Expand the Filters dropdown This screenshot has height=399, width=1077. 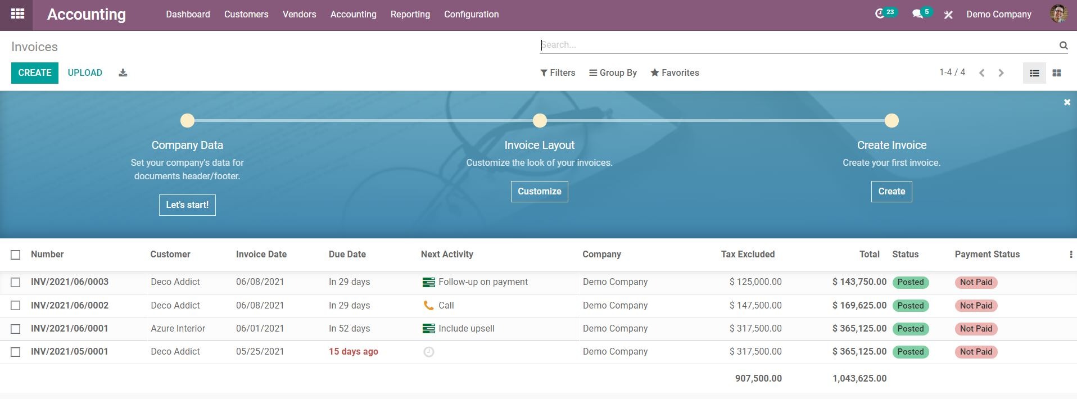pos(558,73)
